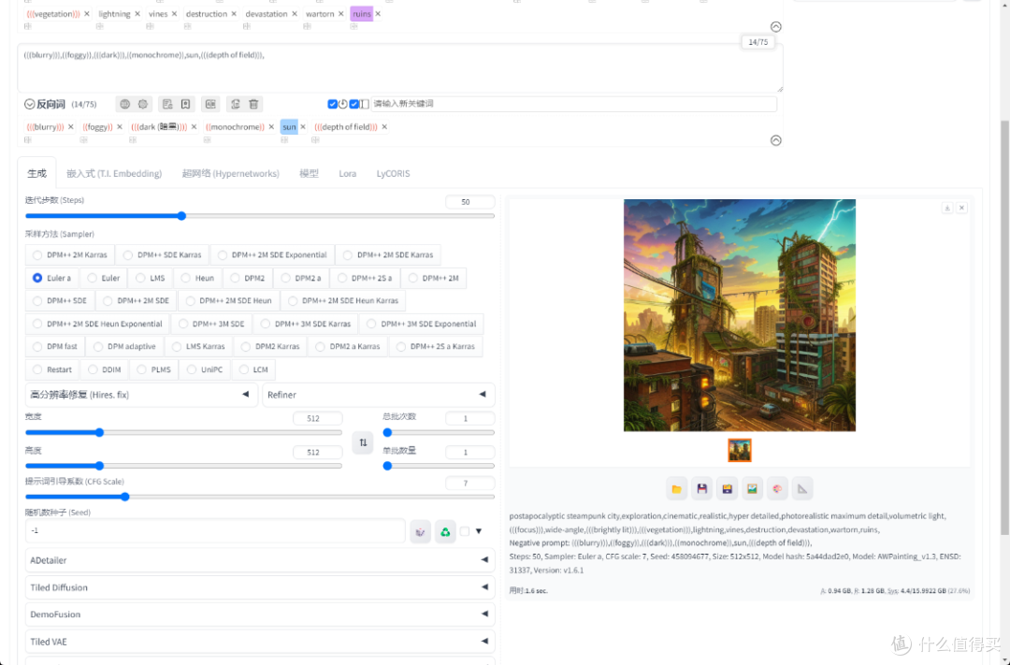
Task: Select the generated image thumbnail
Action: pyautogui.click(x=740, y=450)
